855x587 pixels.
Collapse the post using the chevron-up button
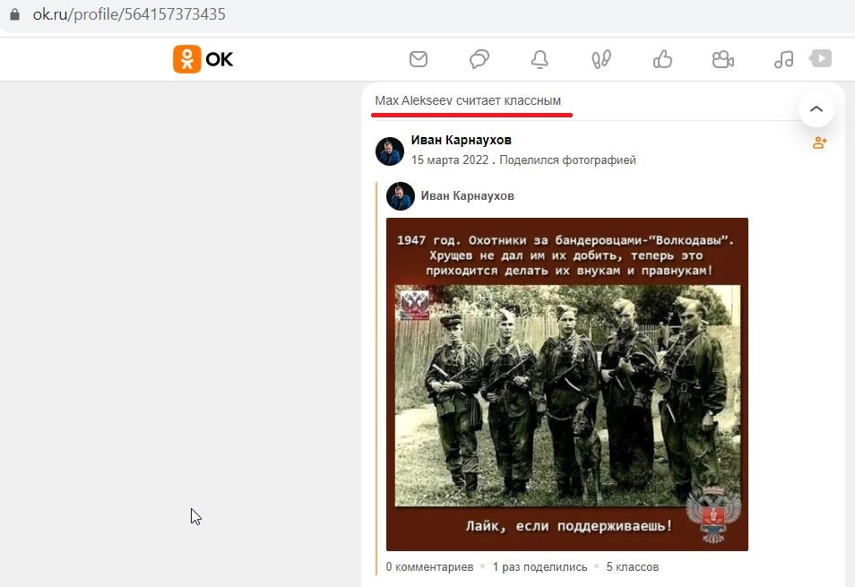(x=816, y=109)
